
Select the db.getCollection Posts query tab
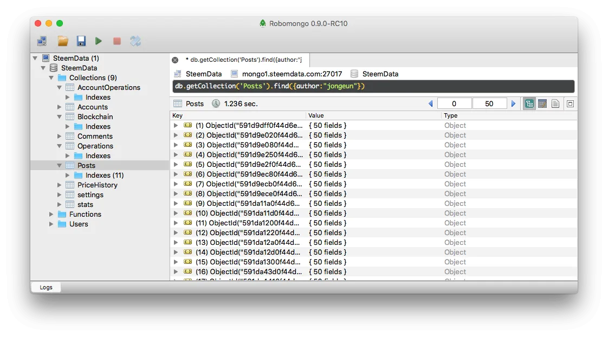[244, 60]
